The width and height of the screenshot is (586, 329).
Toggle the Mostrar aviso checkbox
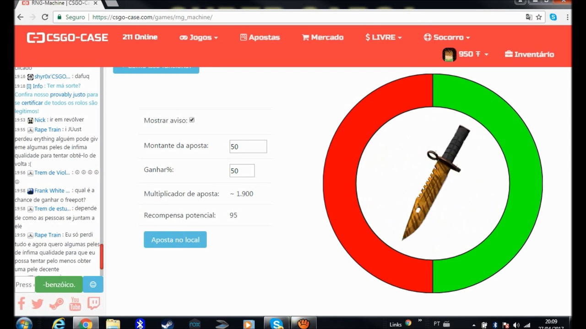[x=192, y=120]
